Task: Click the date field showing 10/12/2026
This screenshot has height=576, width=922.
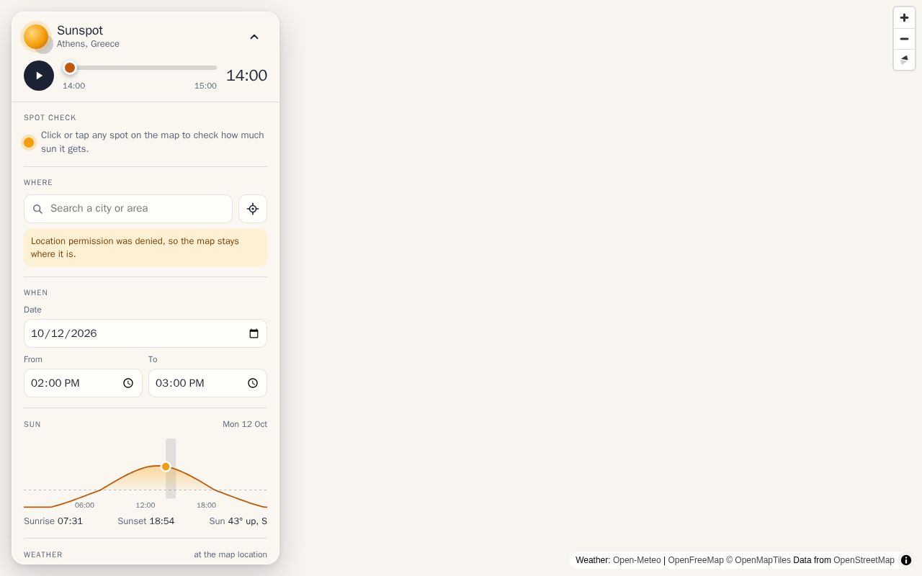Action: click(146, 333)
